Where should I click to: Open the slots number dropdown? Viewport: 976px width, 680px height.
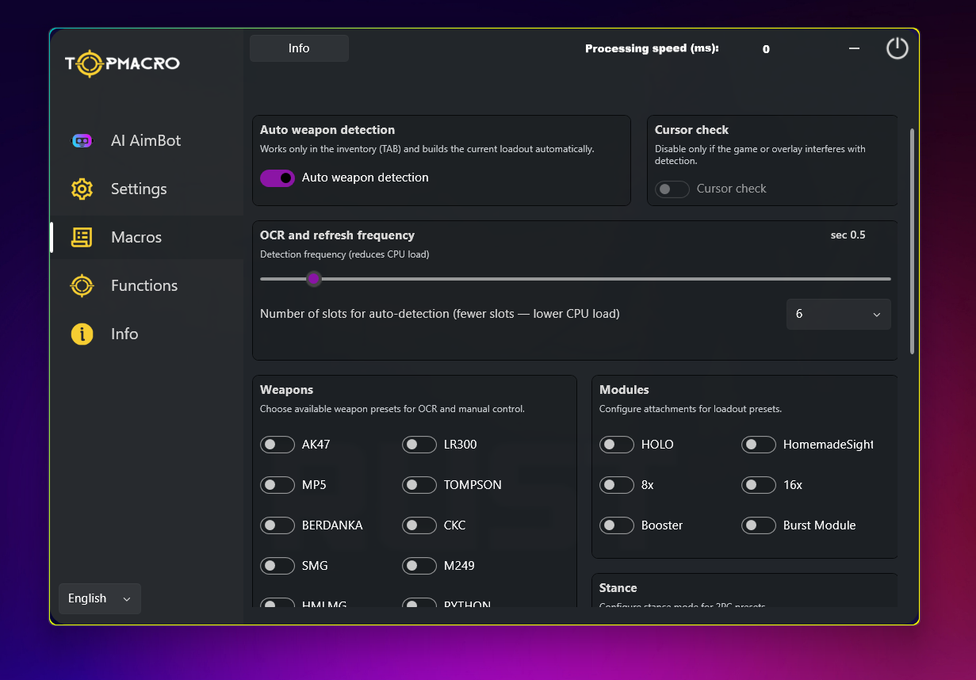pyautogui.click(x=838, y=314)
